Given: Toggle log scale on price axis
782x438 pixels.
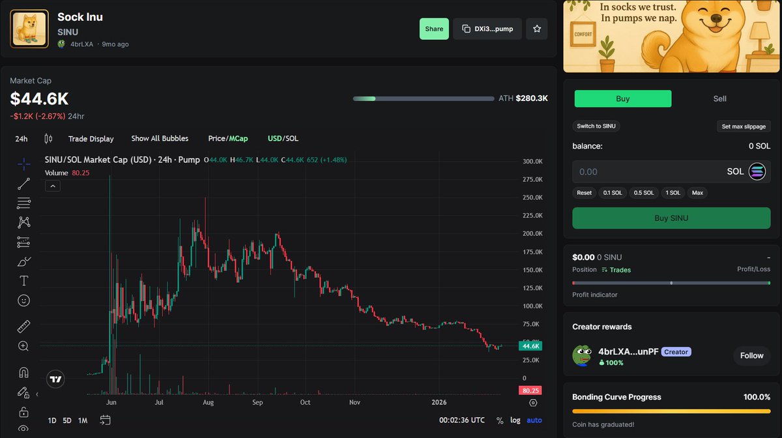Looking at the screenshot, I should click(515, 420).
